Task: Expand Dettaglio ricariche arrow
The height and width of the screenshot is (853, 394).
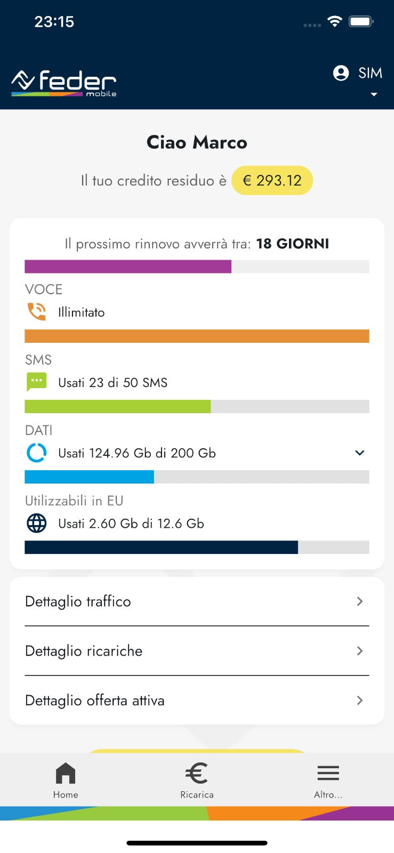Action: pyautogui.click(x=359, y=651)
